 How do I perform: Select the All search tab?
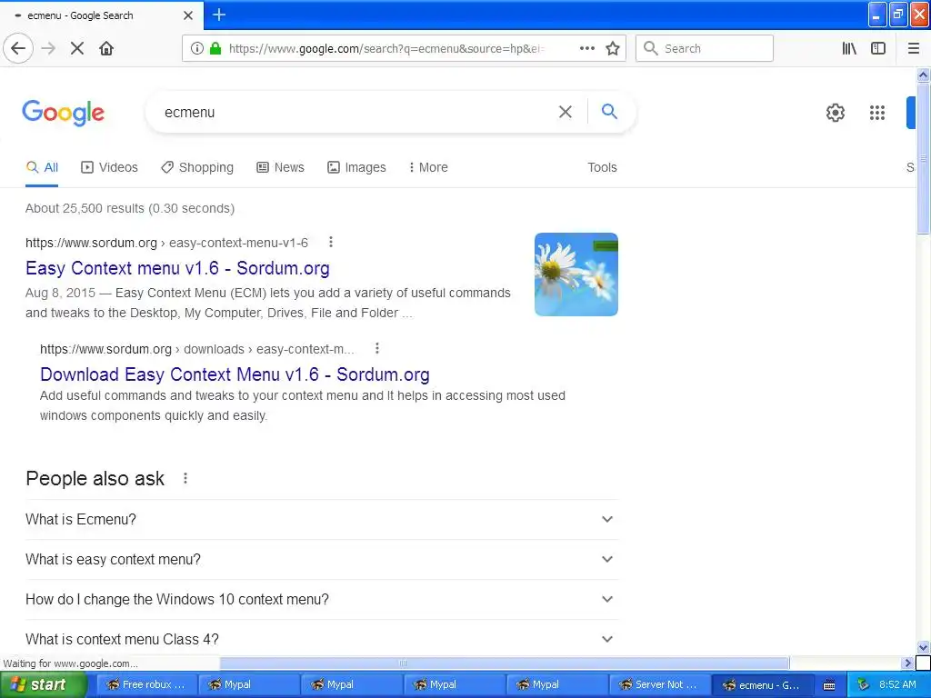pyautogui.click(x=42, y=168)
